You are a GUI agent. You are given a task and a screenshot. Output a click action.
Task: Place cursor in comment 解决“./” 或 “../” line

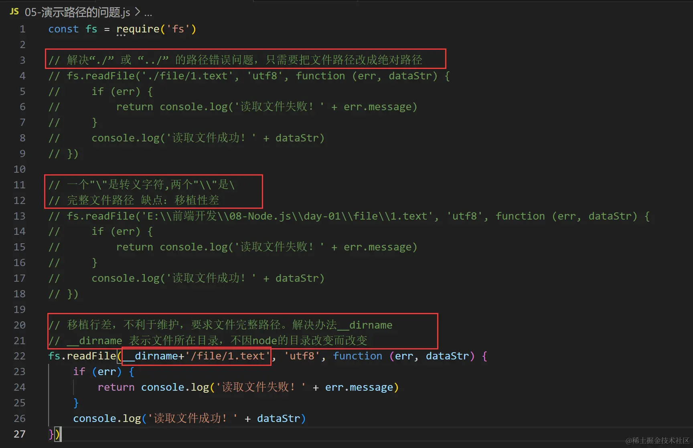pos(235,60)
